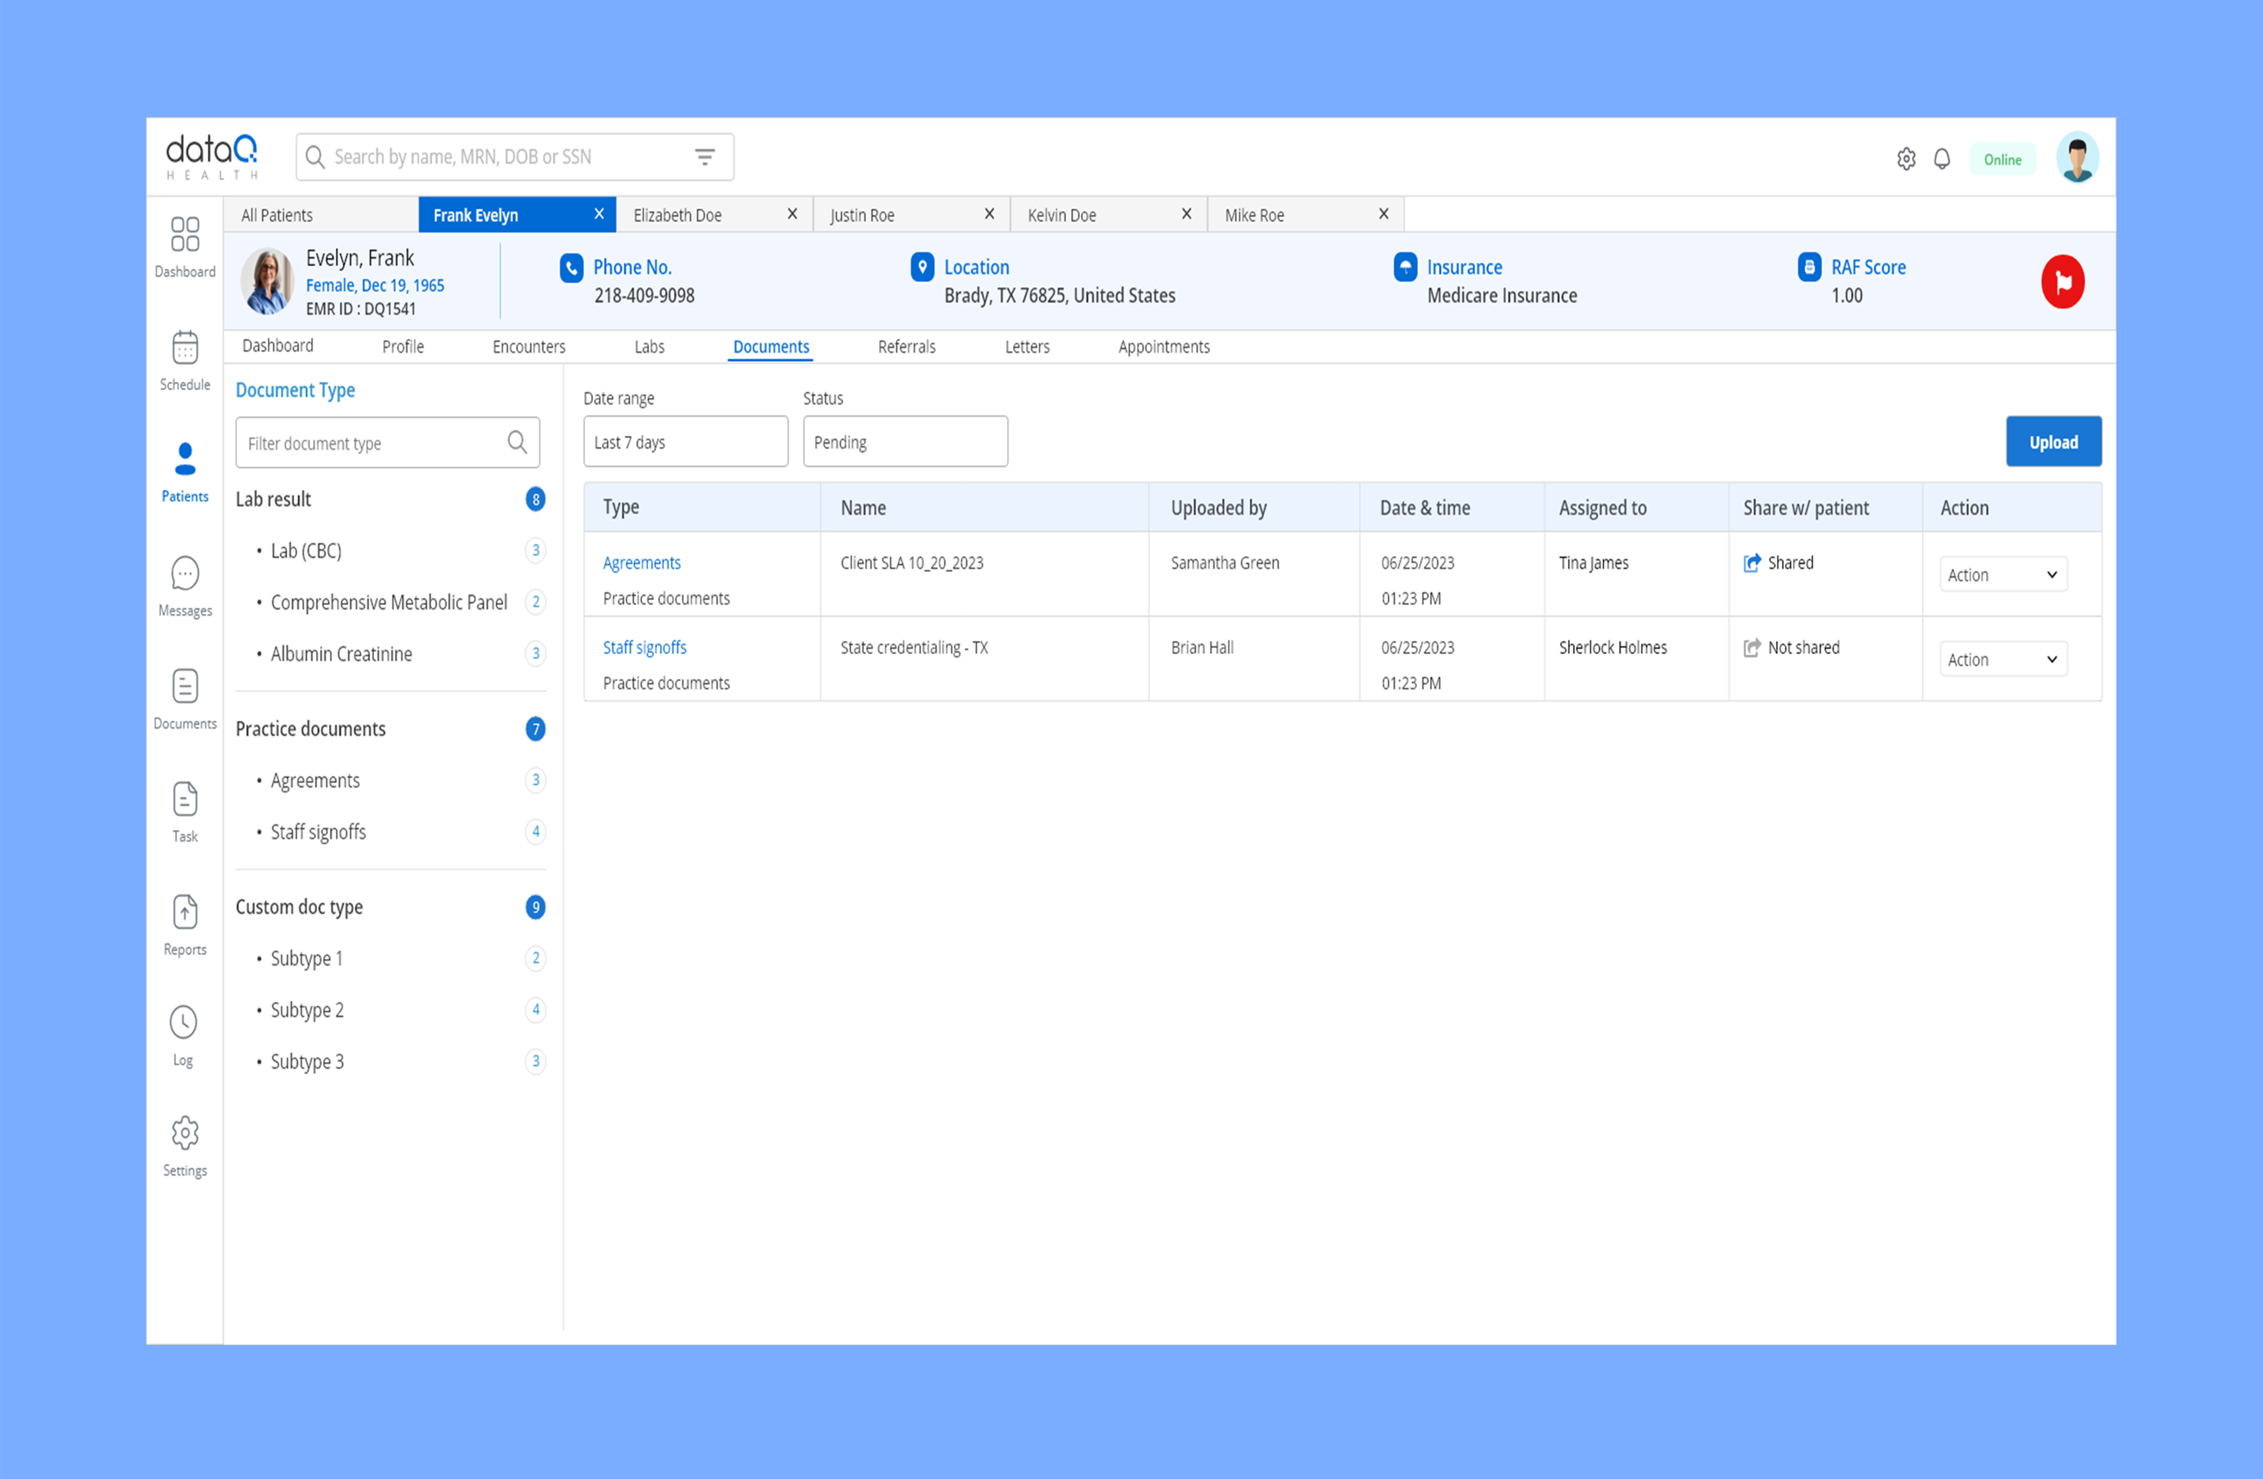Click the top header settings gear
Viewport: 2263px width, 1479px height.
point(1905,159)
